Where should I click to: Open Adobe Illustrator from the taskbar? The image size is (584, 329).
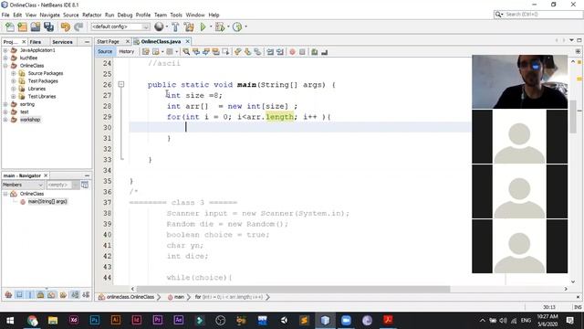tap(116, 320)
